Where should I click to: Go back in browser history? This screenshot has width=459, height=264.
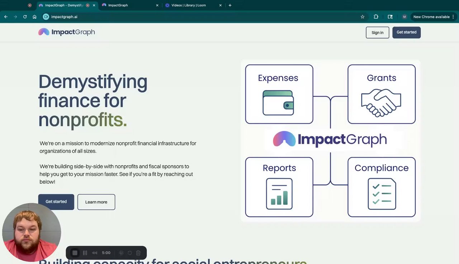tap(6, 17)
